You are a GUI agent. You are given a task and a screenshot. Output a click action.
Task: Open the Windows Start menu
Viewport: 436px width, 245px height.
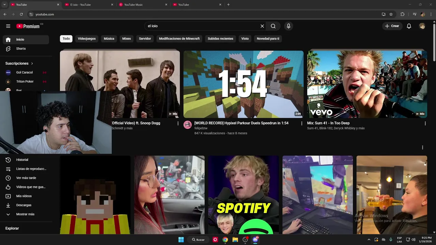pos(181,240)
